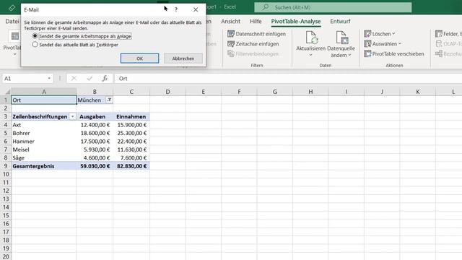Click total value 59.030,00 €
The width and height of the screenshot is (462, 260).
95,166
